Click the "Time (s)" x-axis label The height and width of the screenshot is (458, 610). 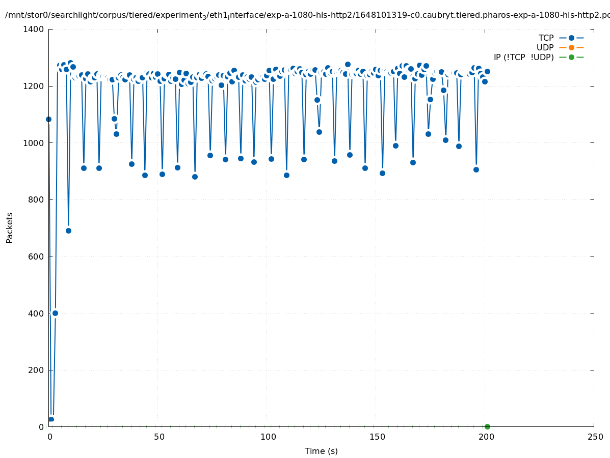(321, 451)
